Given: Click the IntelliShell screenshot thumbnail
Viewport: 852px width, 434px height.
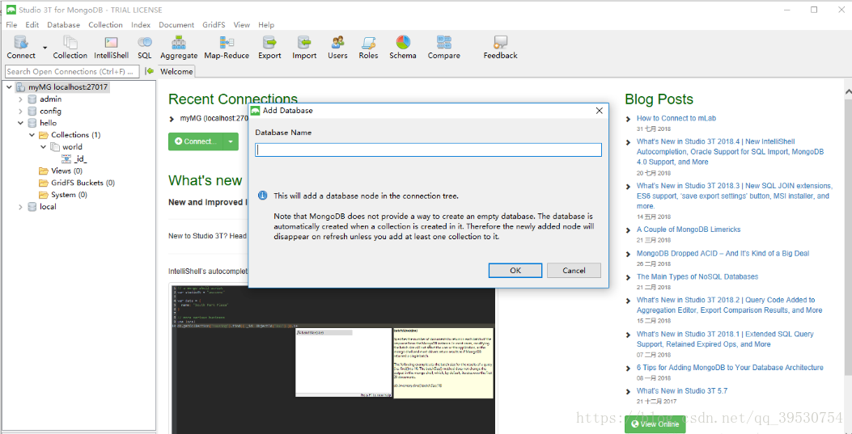Looking at the screenshot, I should click(x=332, y=358).
